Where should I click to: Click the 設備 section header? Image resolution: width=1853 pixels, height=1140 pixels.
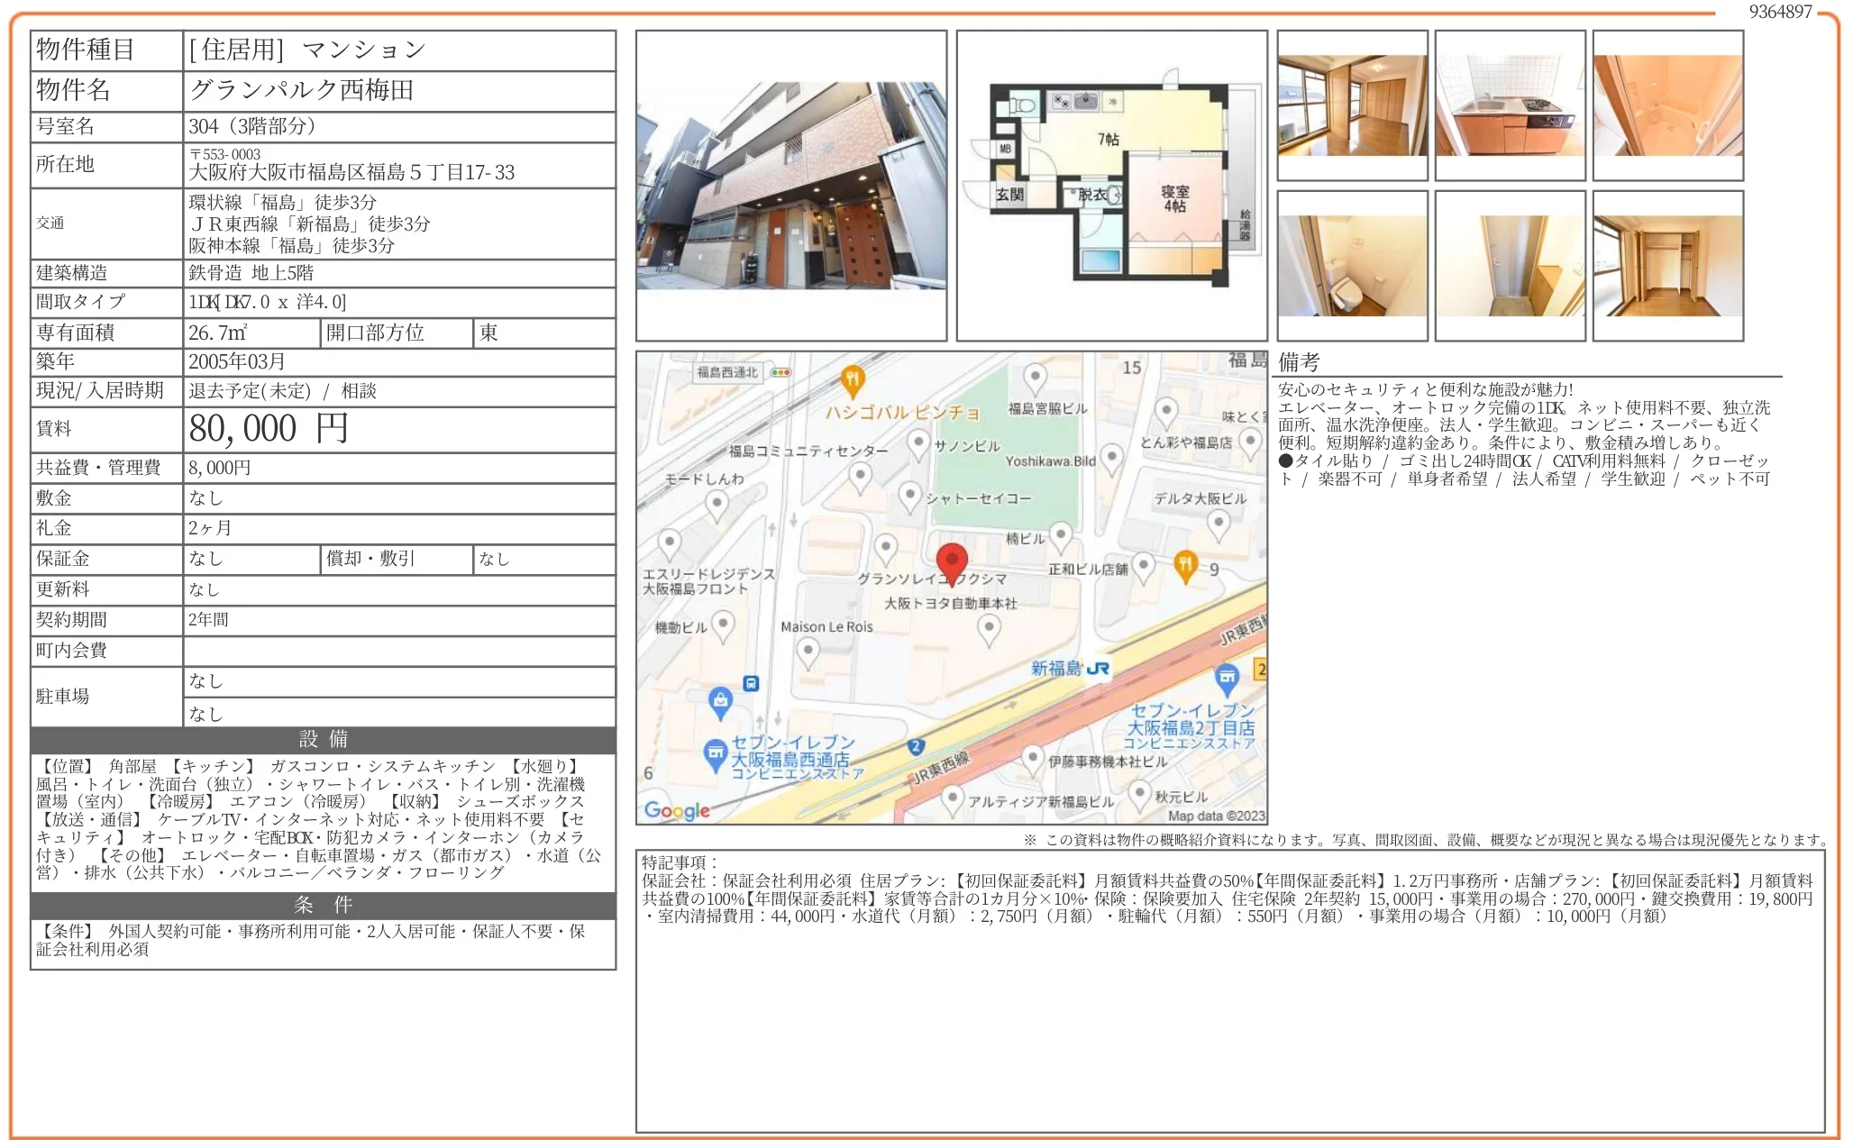coord(323,739)
